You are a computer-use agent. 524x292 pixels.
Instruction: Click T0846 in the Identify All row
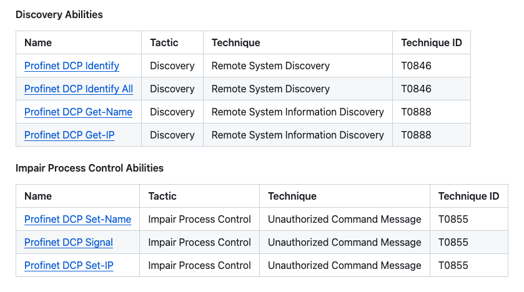tap(416, 89)
